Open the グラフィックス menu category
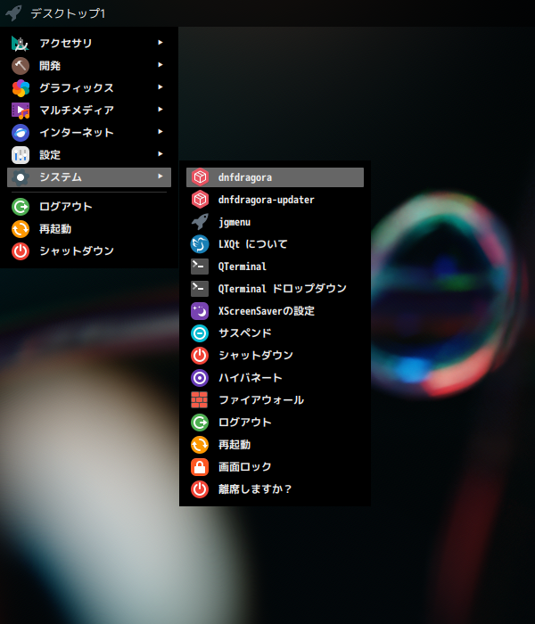 point(89,88)
